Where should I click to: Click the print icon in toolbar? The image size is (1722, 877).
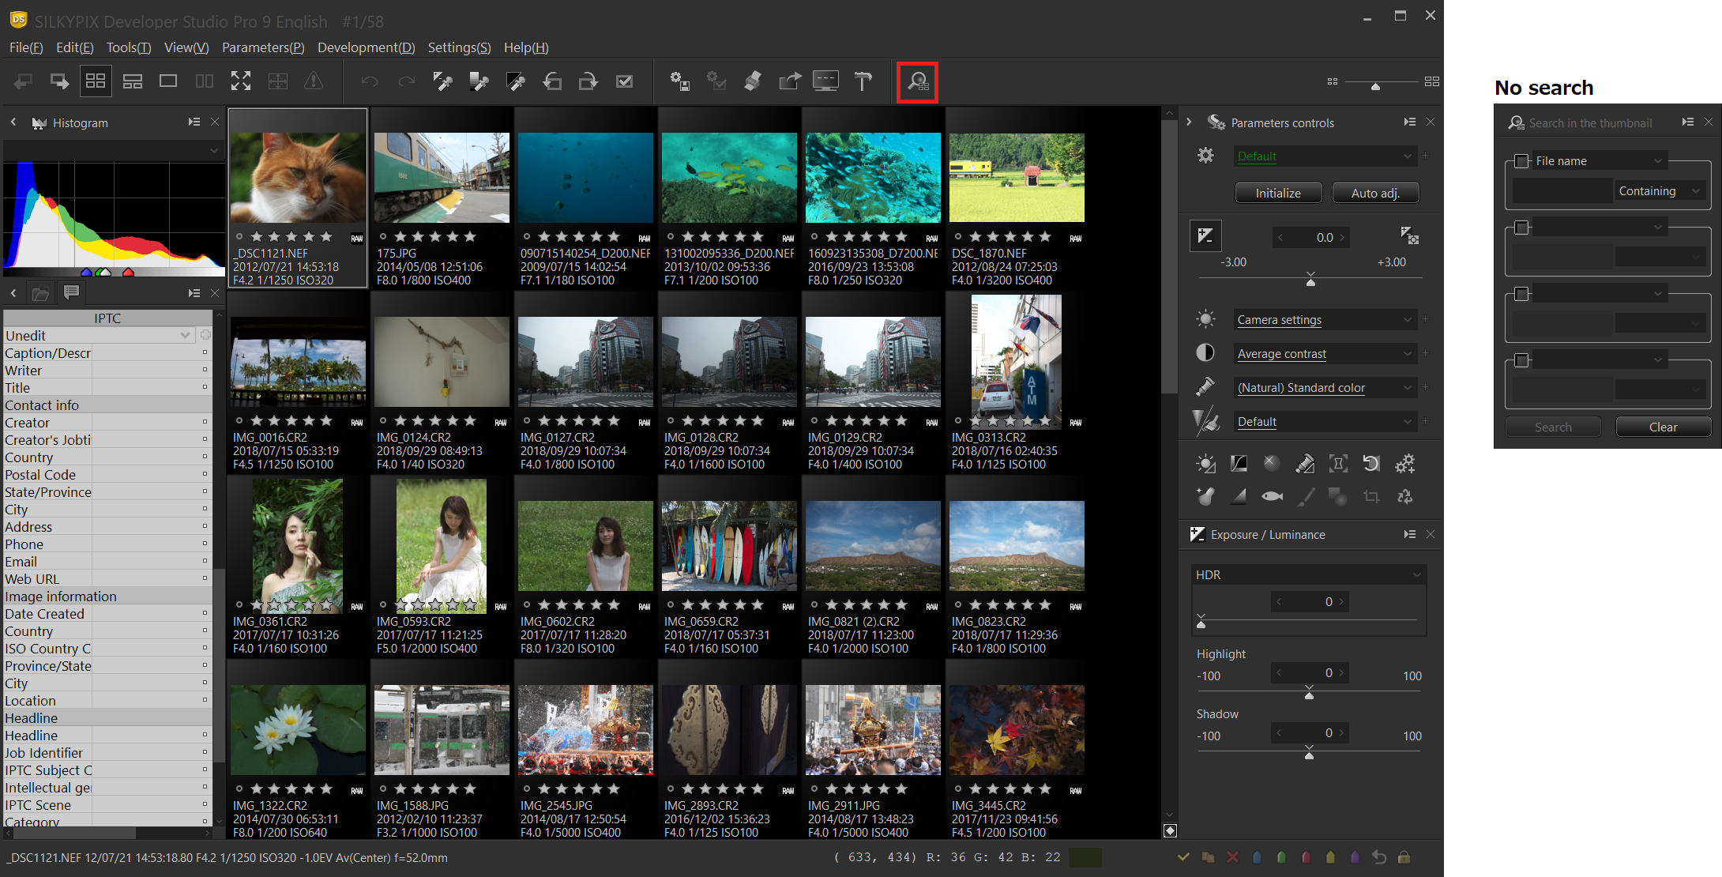pos(753,81)
